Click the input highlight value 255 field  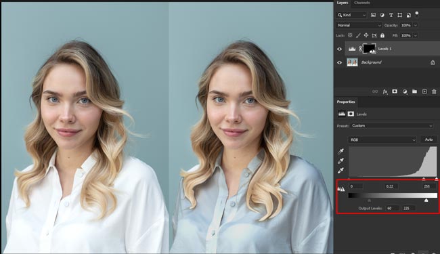point(430,186)
